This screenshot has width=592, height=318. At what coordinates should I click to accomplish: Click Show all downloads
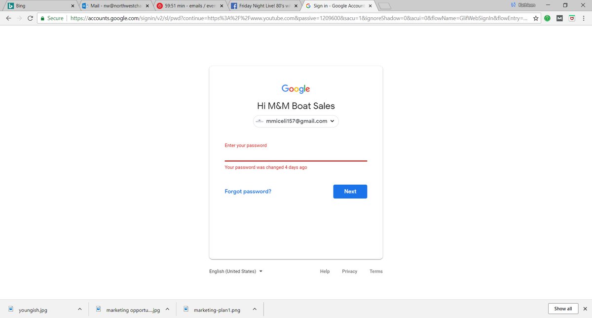[563, 309]
